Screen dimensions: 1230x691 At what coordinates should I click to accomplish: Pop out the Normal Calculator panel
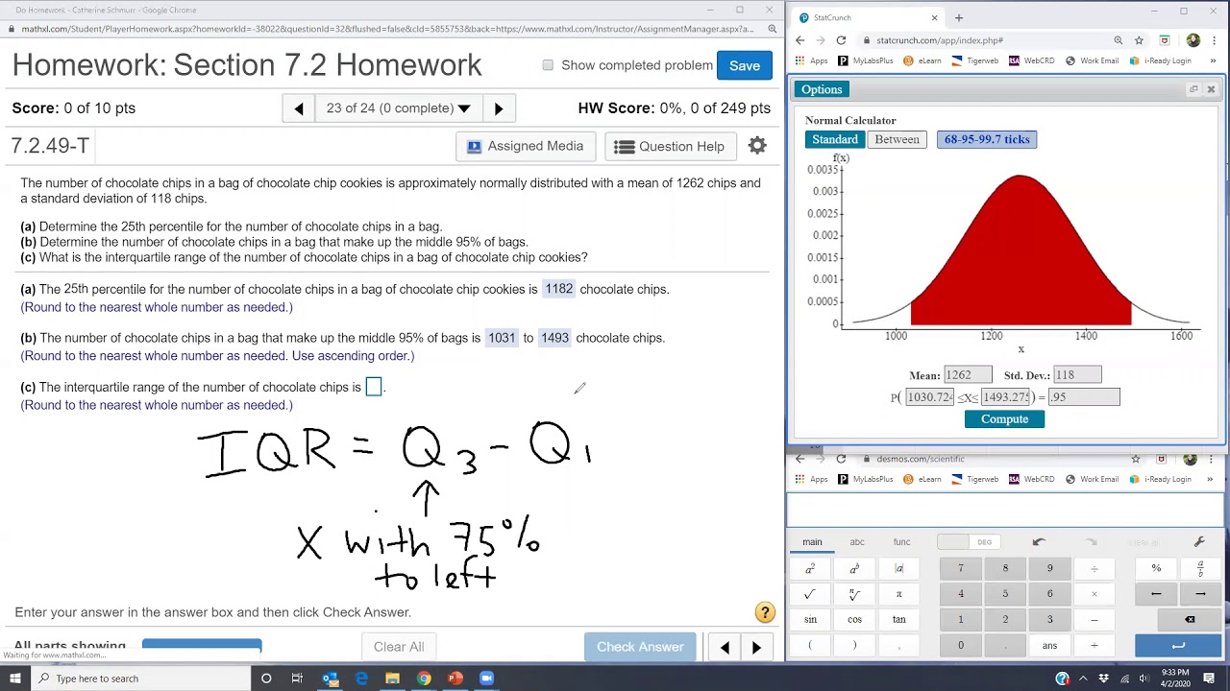[x=1193, y=89]
